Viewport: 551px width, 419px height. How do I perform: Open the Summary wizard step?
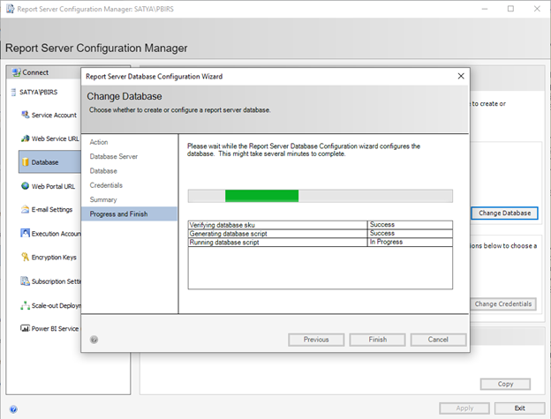point(106,199)
